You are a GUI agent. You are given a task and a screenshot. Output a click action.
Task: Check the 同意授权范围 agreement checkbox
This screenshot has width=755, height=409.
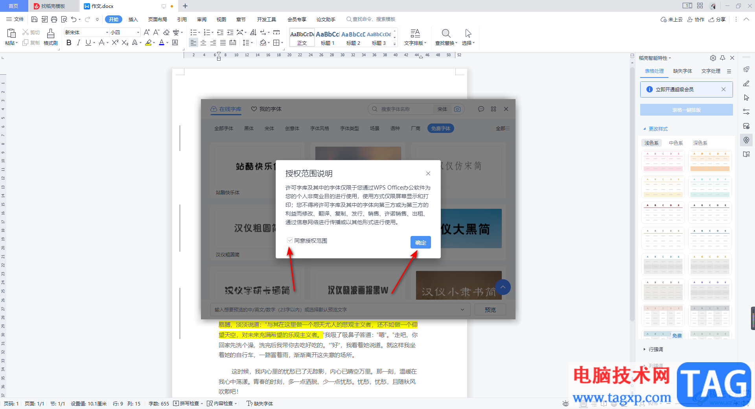[290, 240]
